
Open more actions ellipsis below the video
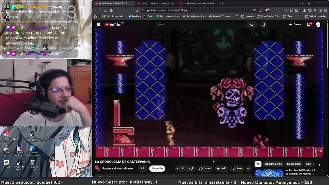tap(249, 169)
